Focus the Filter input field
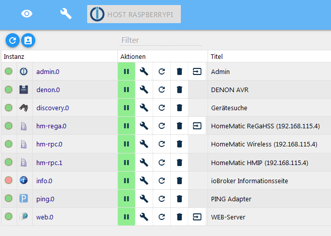 point(160,40)
